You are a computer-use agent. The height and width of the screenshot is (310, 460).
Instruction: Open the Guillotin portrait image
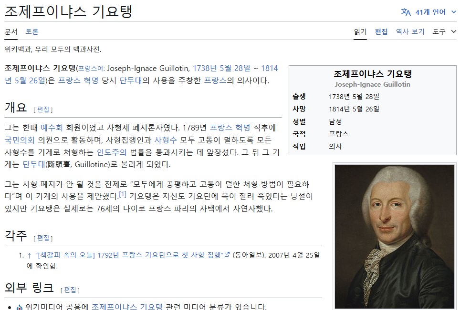[x=394, y=236]
